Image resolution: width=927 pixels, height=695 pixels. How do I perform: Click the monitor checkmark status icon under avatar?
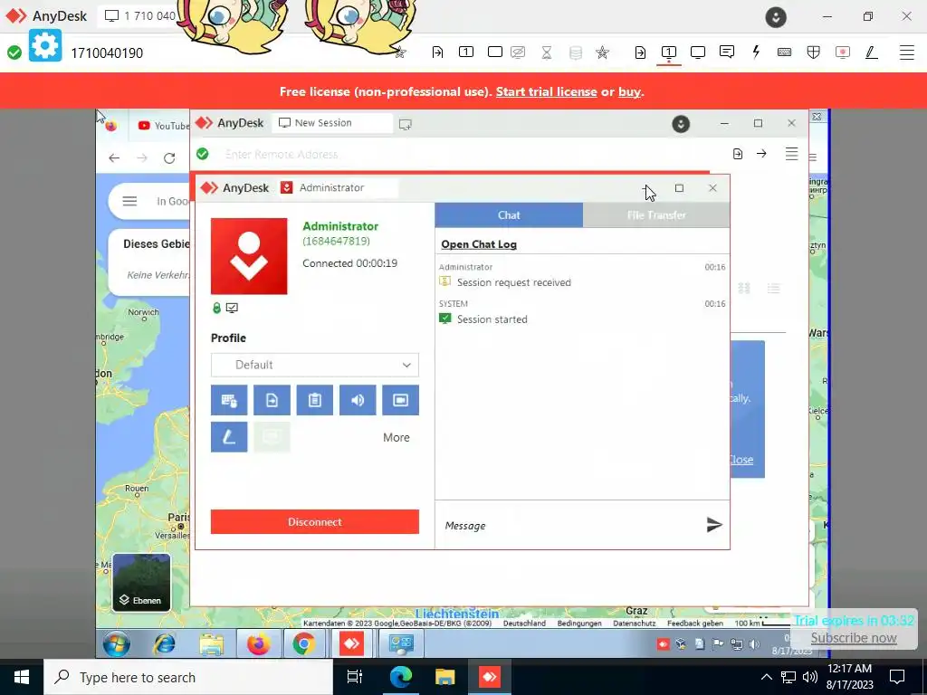(x=232, y=308)
